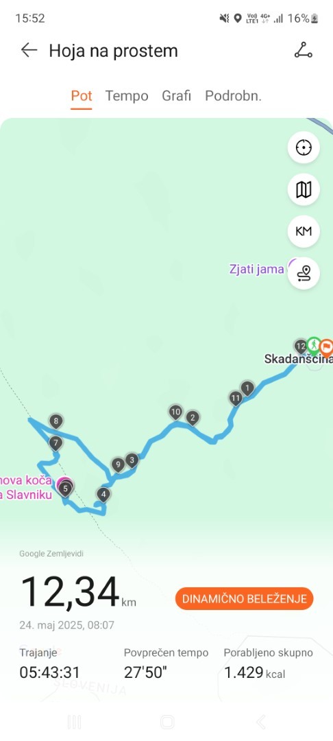
Task: Tap the Android home navigation button
Action: pos(167,722)
